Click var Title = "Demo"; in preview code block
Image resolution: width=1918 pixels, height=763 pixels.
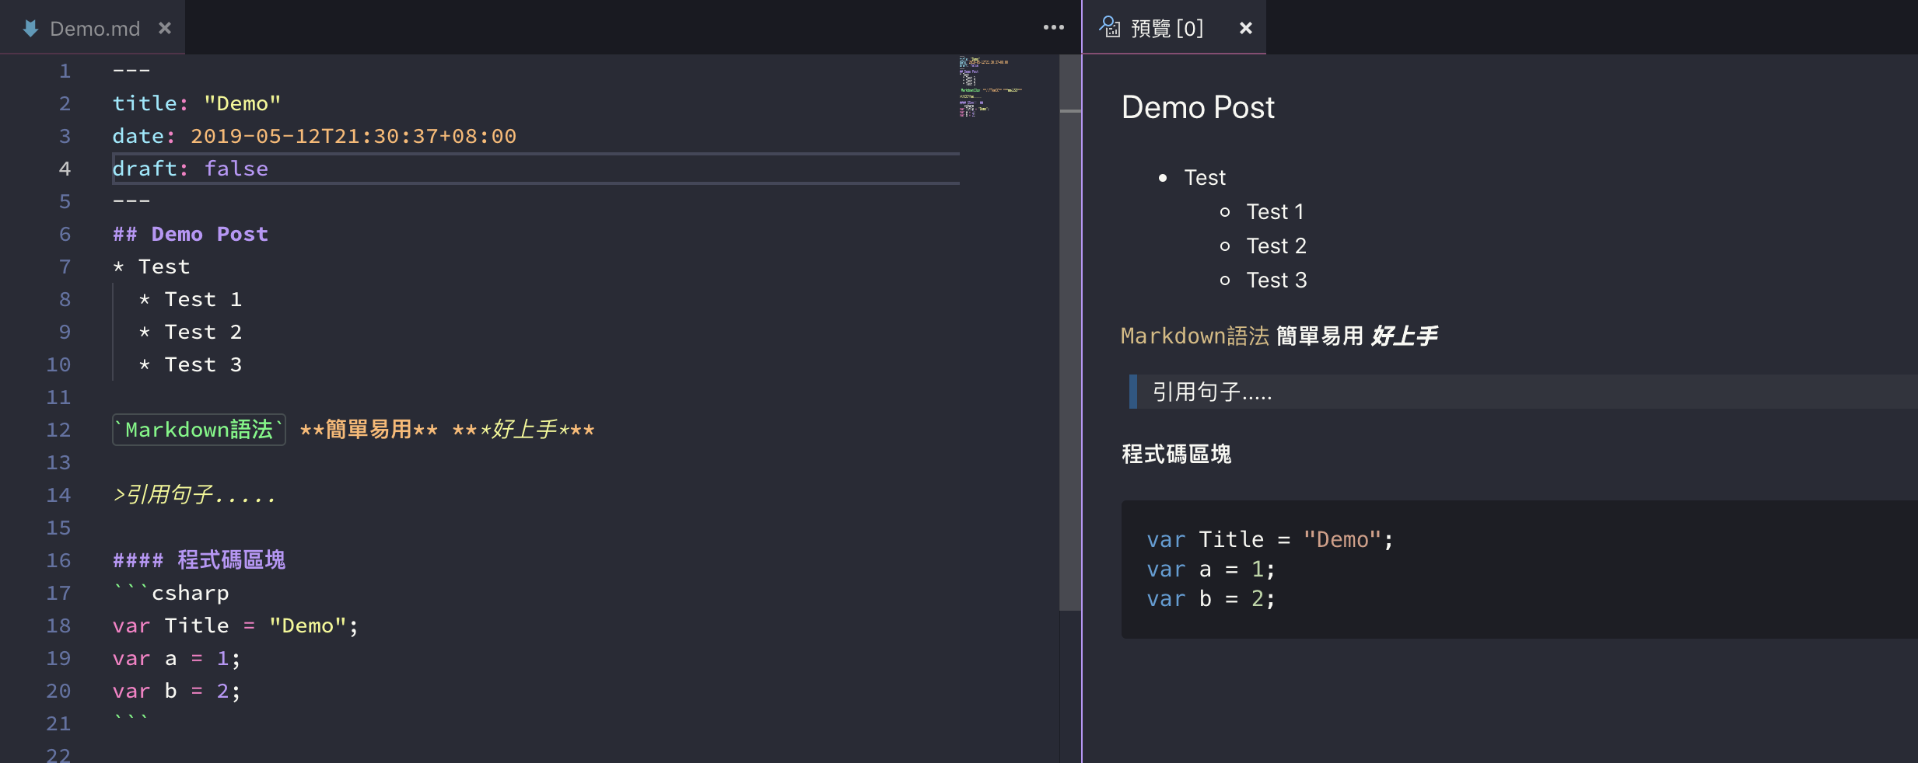[1270, 540]
